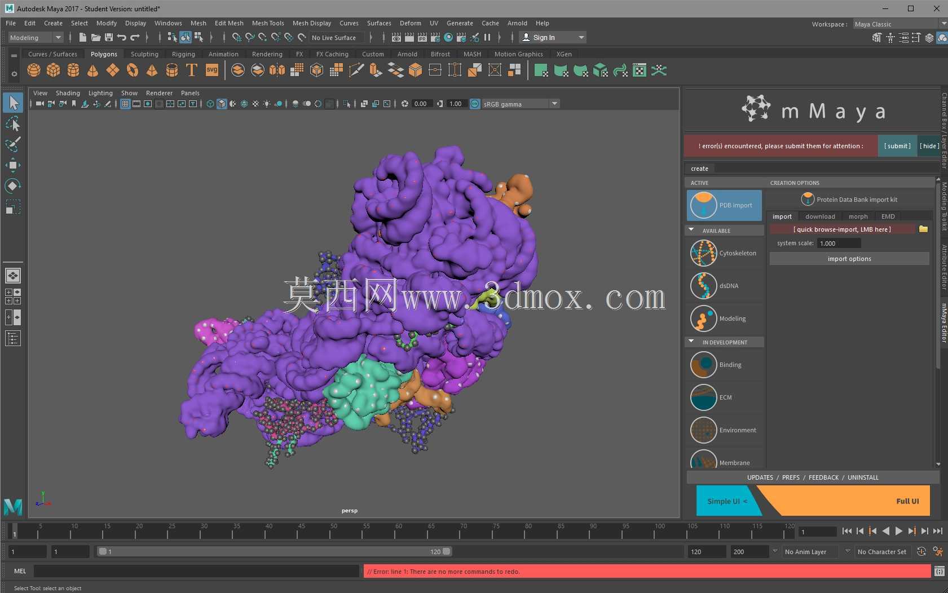
Task: Switch to the Sculpting shelf tab
Action: [x=144, y=54]
